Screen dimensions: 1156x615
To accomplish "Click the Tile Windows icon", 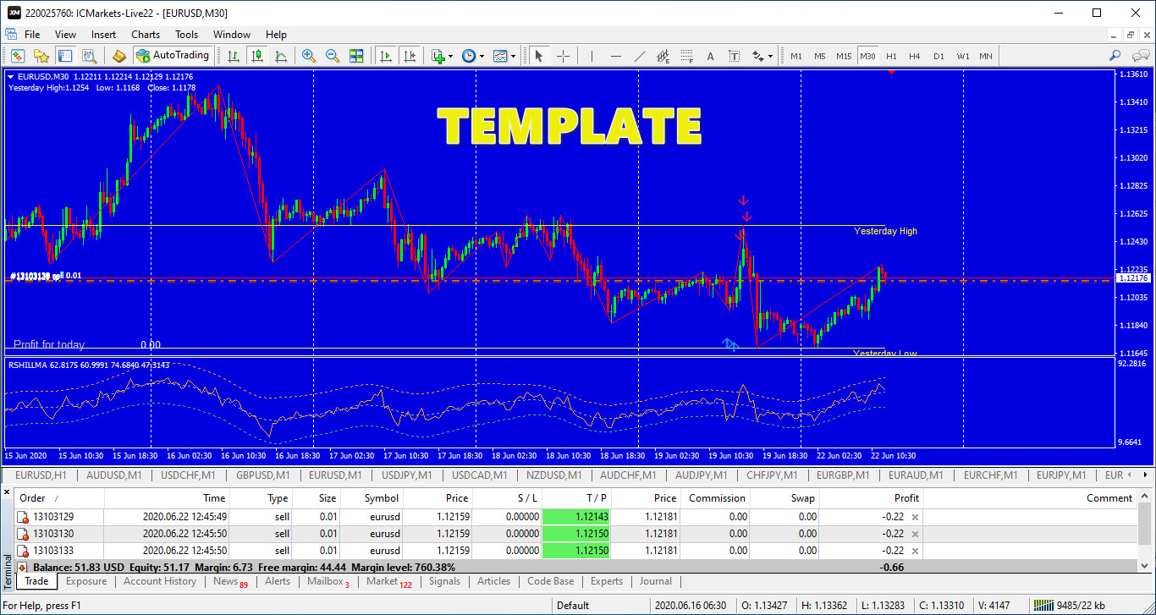I will 356,56.
